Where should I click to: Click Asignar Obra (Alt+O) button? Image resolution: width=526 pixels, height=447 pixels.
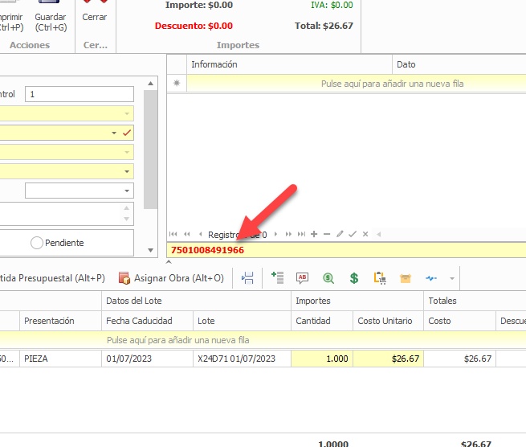[x=171, y=278]
